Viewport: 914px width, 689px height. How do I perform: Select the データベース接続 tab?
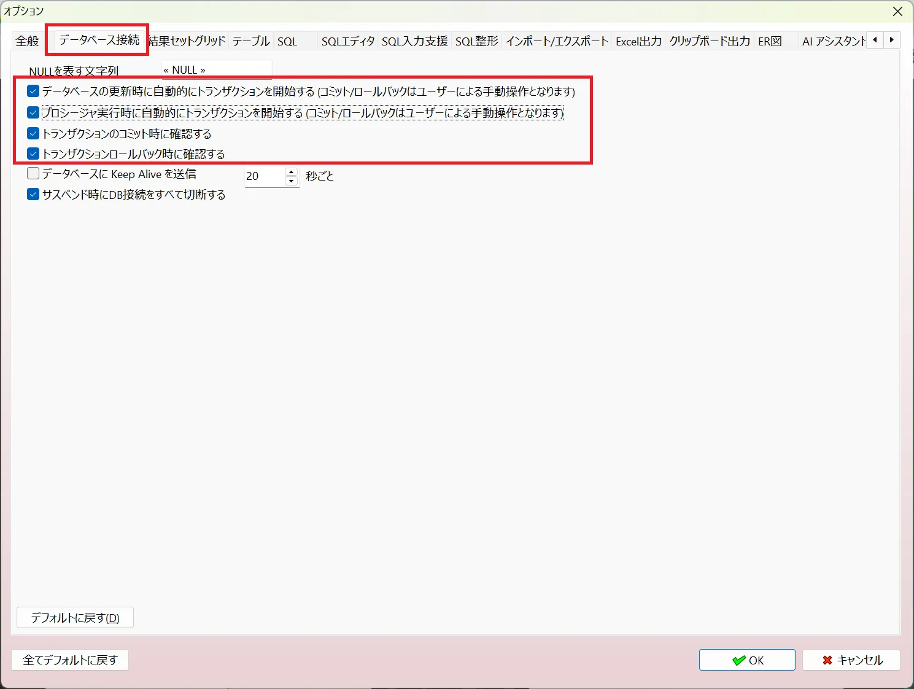pyautogui.click(x=99, y=40)
